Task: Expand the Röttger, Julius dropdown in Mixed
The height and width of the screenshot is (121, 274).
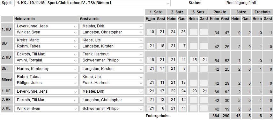Action: [x=46, y=83]
